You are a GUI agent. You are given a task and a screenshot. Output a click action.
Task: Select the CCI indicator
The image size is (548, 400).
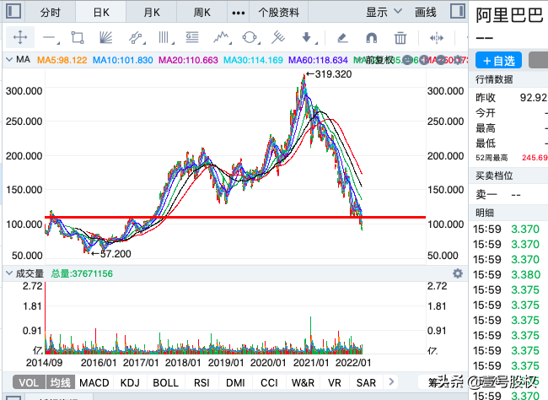pos(269,382)
